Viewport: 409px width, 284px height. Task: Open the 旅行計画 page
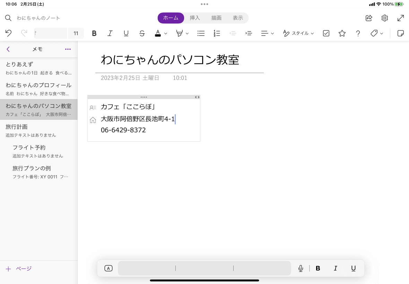point(38,131)
